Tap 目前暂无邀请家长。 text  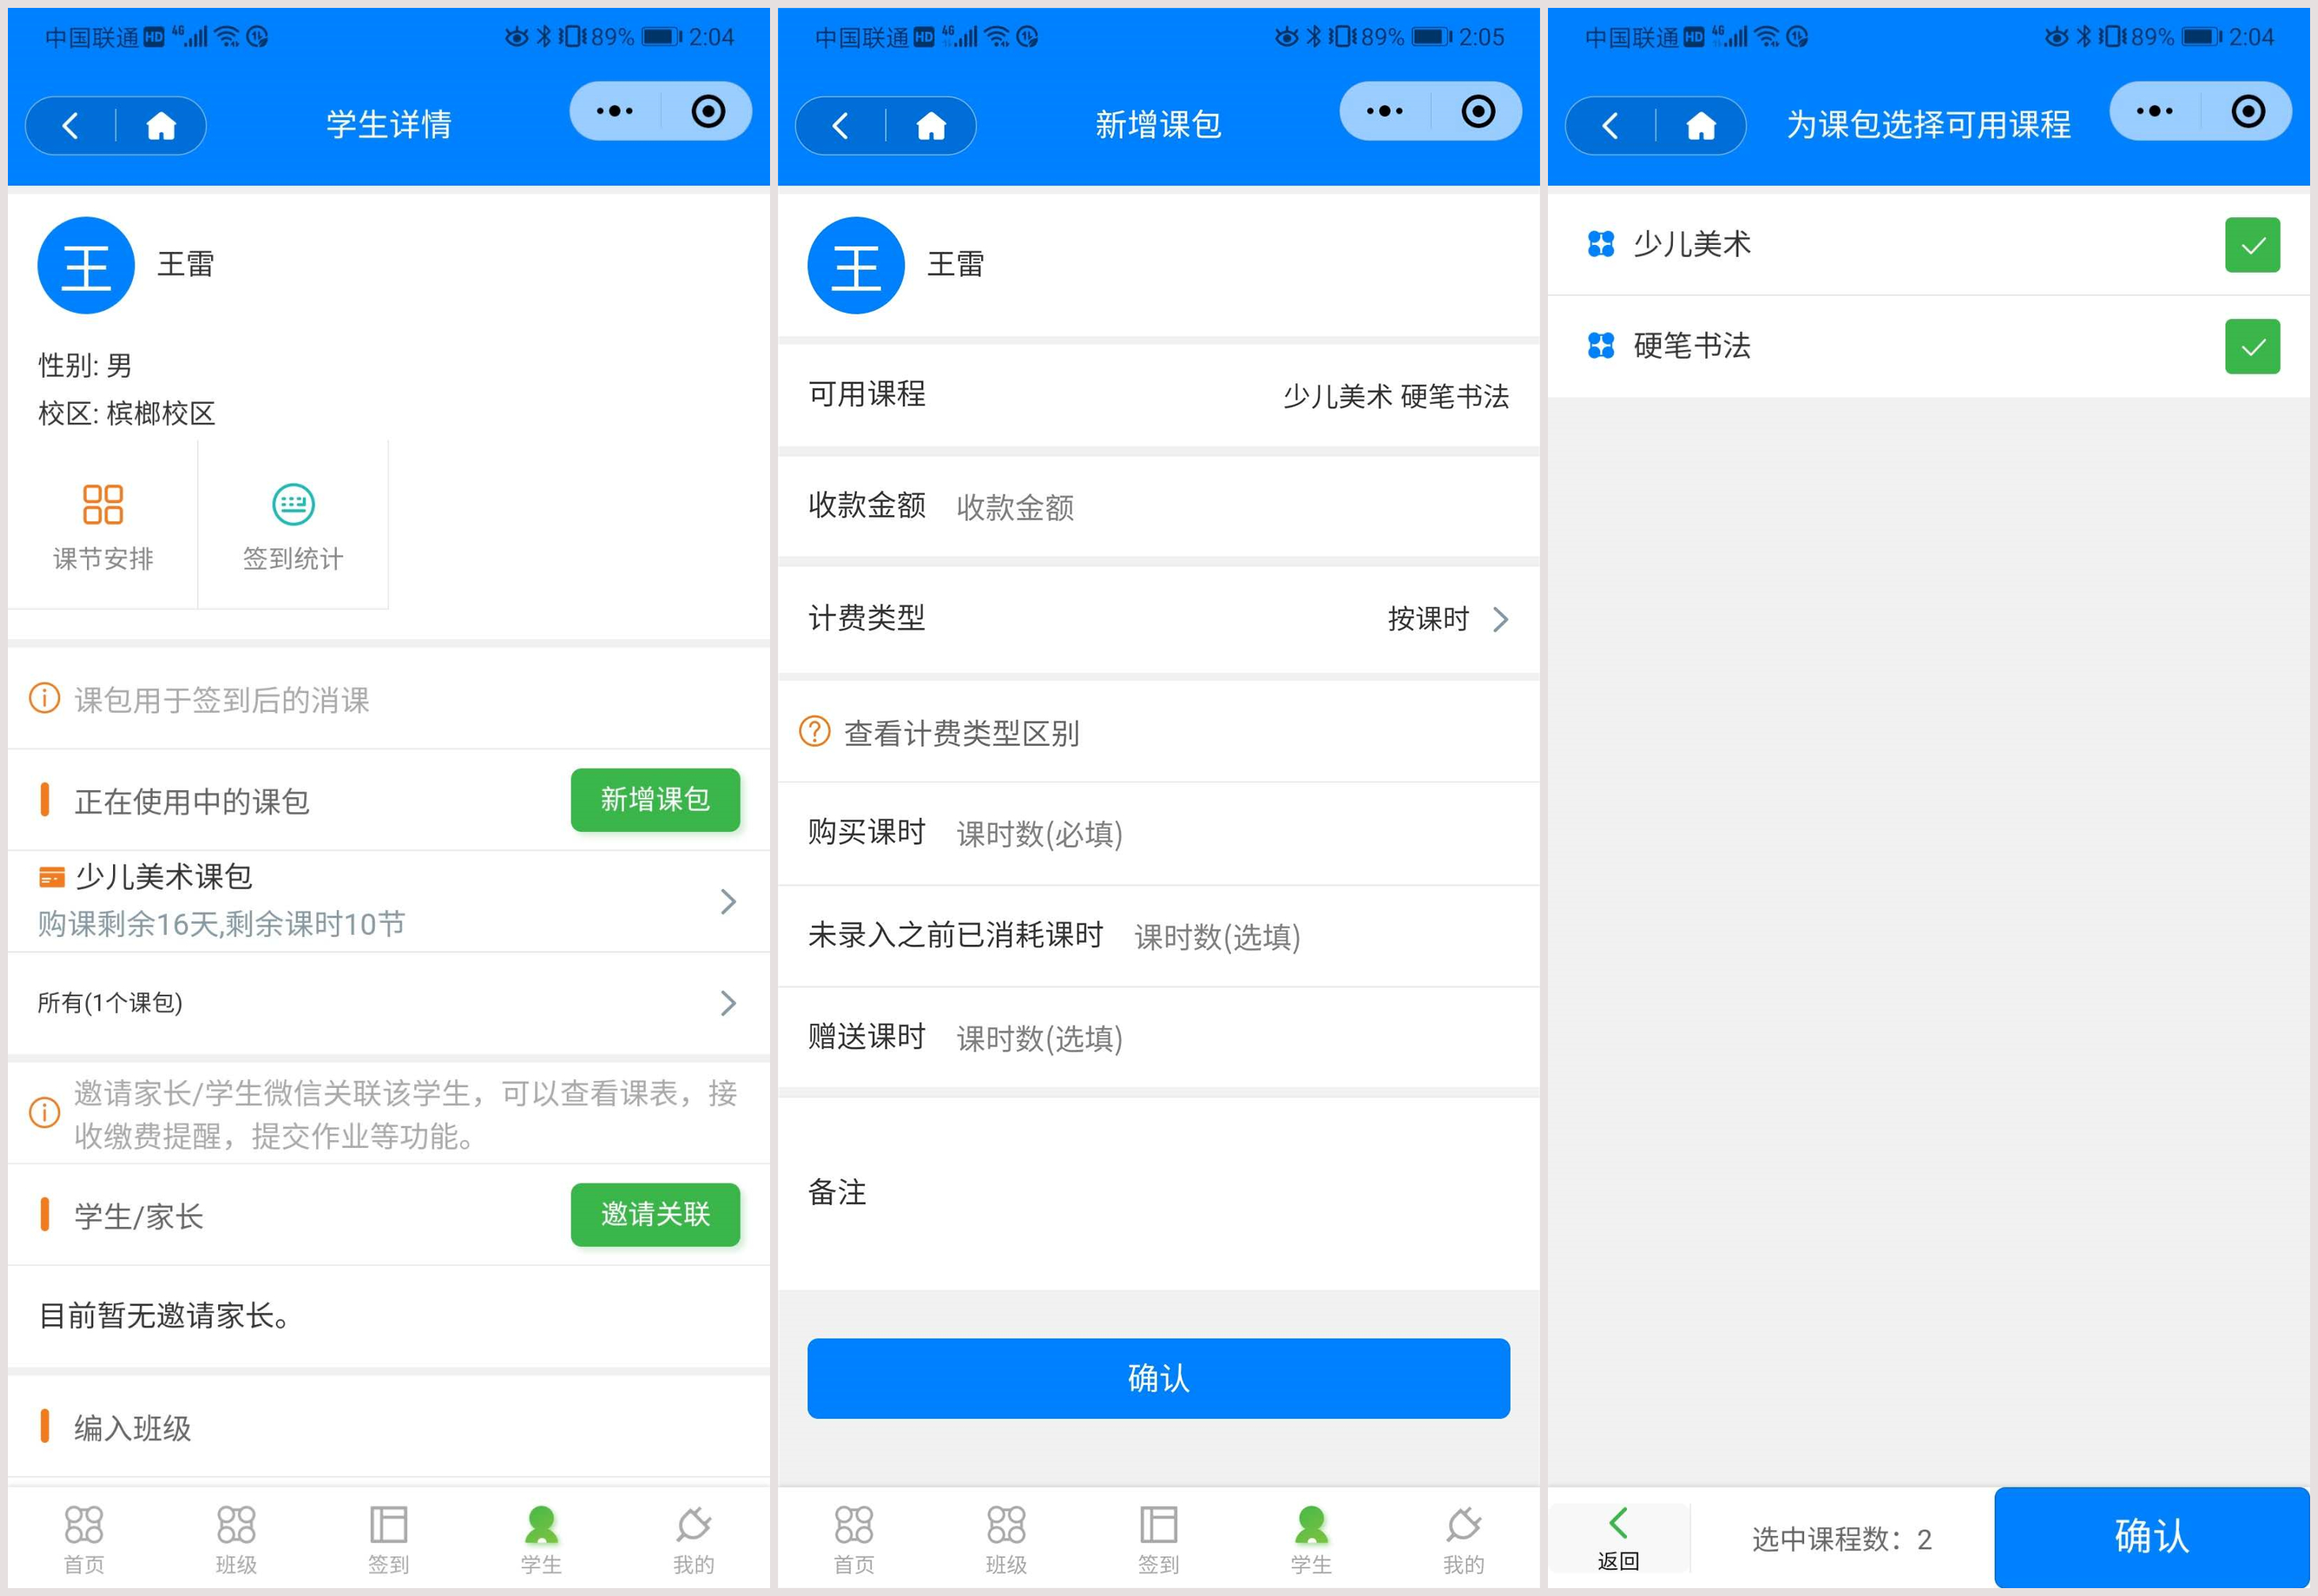166,1315
